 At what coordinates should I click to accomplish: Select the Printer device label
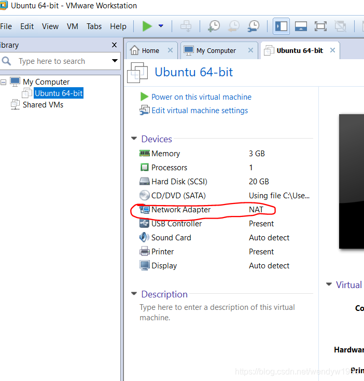pos(163,252)
